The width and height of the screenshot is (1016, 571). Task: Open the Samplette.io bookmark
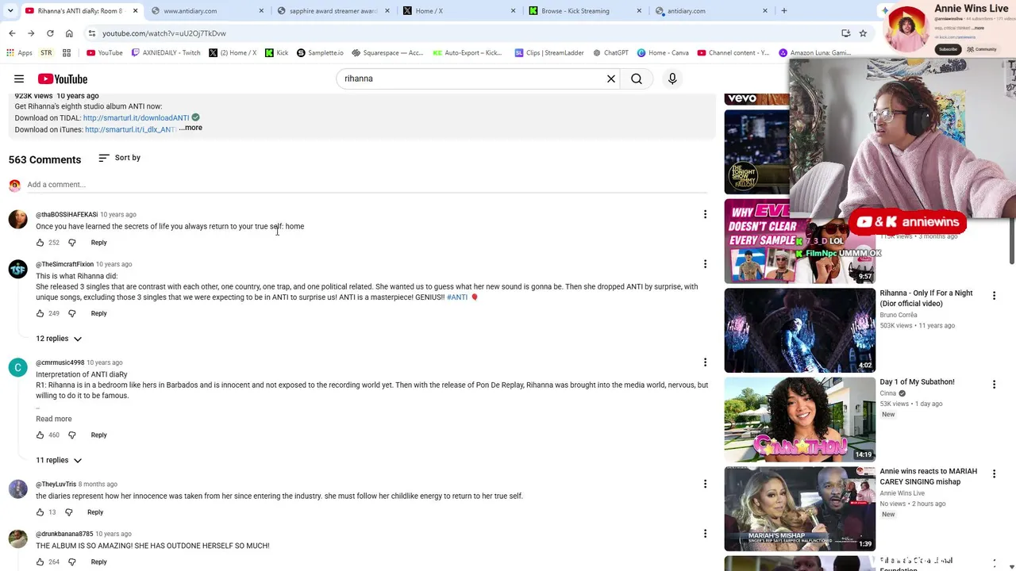pyautogui.click(x=320, y=53)
